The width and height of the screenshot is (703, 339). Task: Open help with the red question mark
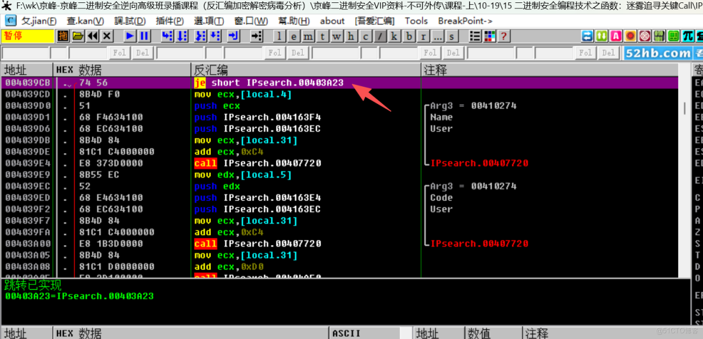tap(504, 36)
